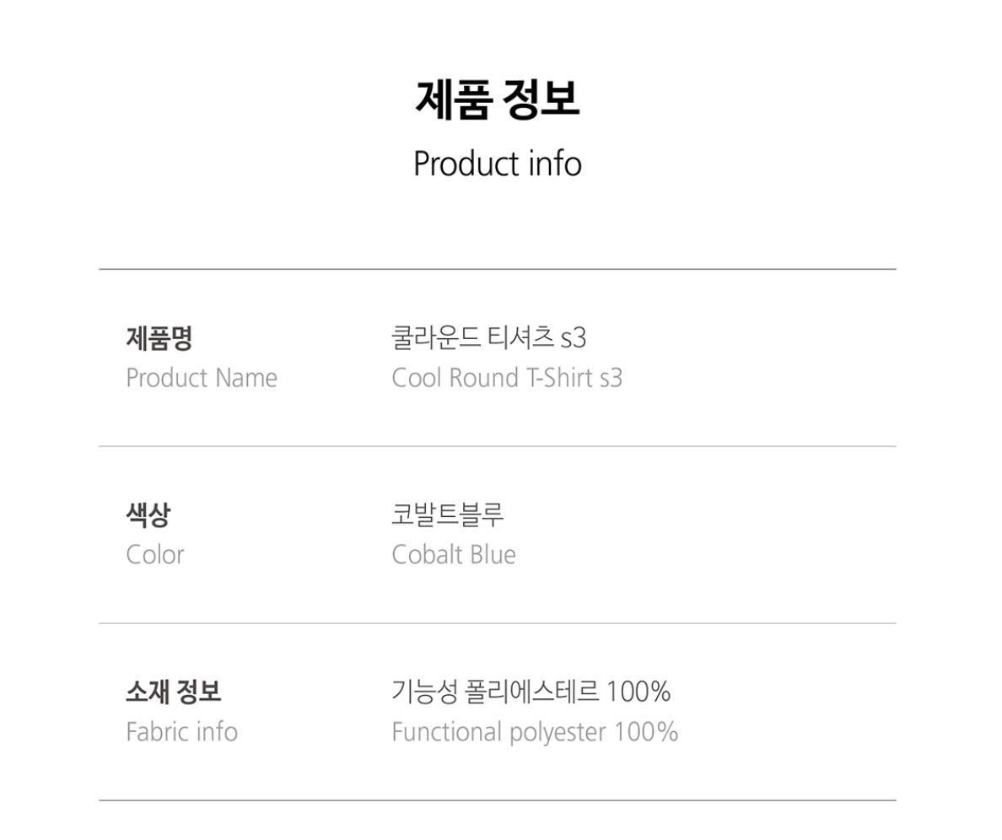The width and height of the screenshot is (1002, 840).
Task: Select the 기능성 폴리에스테르 100% value
Action: pyautogui.click(x=531, y=692)
